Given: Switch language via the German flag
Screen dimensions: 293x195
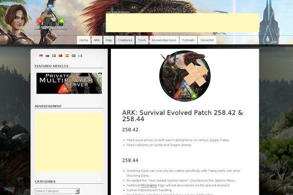Looking at the screenshot, I should (41, 56).
